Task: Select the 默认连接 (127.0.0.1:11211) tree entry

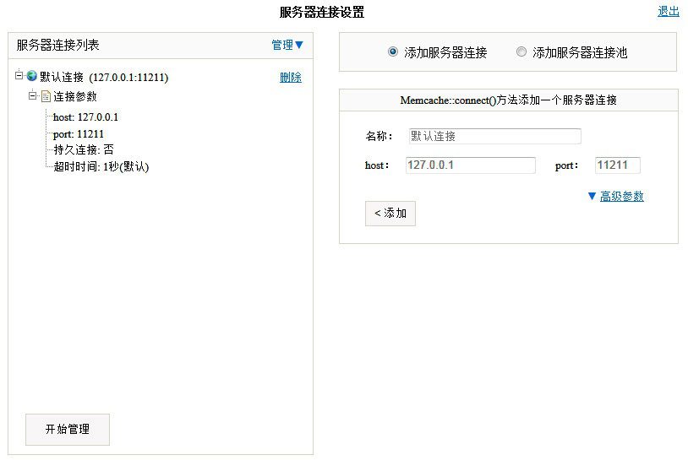Action: 104,78
